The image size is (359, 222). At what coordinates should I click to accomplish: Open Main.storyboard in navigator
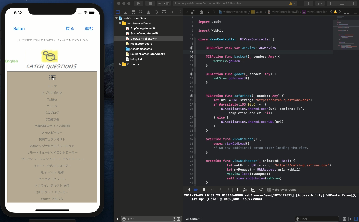(141, 44)
